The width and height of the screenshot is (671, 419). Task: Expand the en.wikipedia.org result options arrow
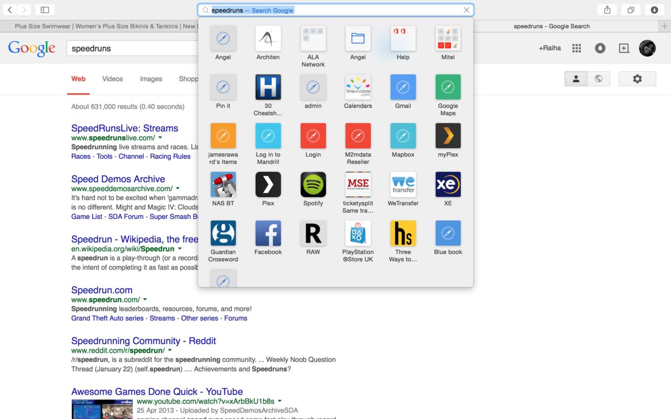coord(180,249)
